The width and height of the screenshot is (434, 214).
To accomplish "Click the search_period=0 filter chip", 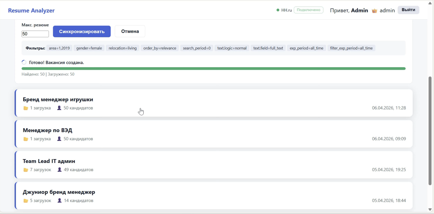I will 197,48.
